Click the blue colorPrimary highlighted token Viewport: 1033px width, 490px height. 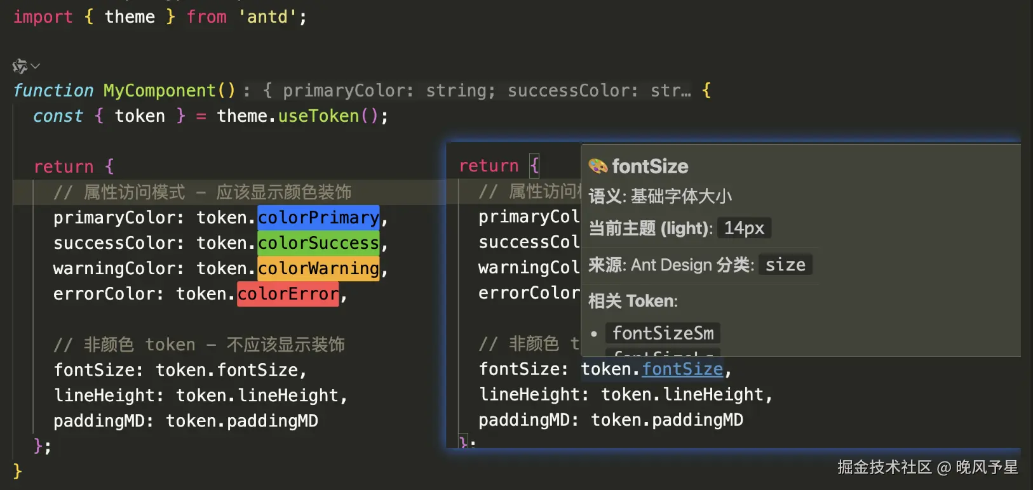(x=318, y=218)
